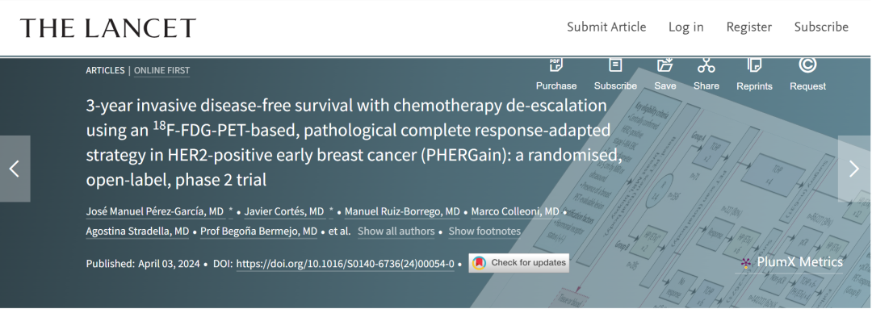The height and width of the screenshot is (309, 872).
Task: Expand Show all authors
Action: 396,232
